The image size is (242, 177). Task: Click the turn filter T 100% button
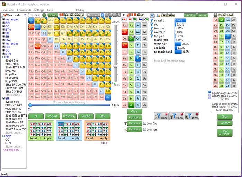pos(176,116)
